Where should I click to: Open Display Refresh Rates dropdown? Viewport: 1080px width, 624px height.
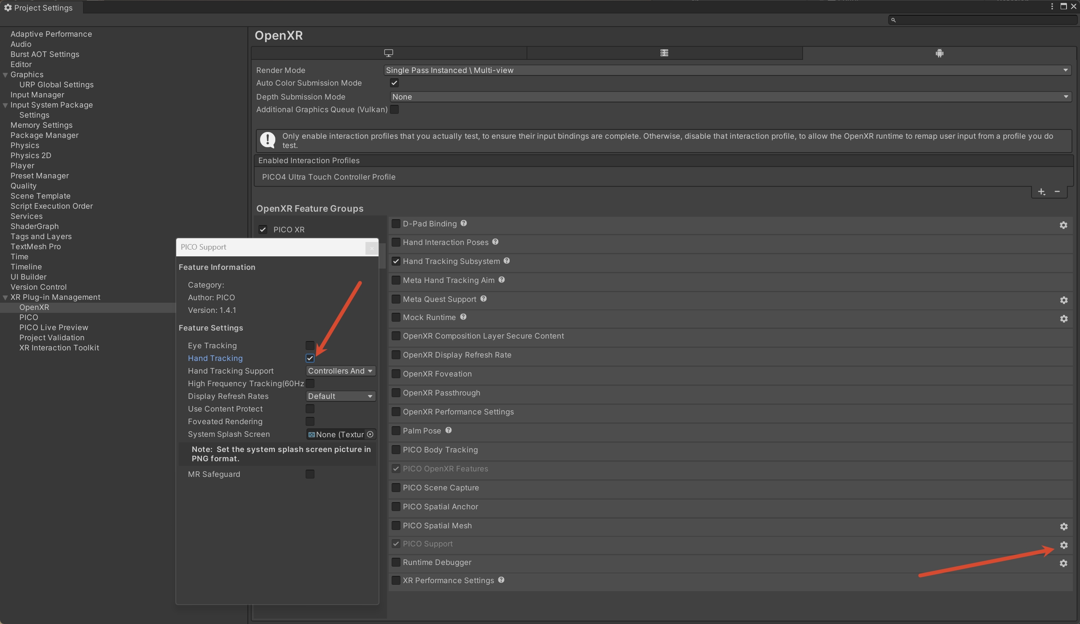click(341, 396)
